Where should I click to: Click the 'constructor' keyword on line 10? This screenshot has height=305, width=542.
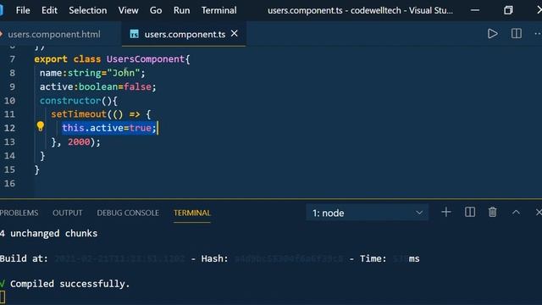(70, 101)
